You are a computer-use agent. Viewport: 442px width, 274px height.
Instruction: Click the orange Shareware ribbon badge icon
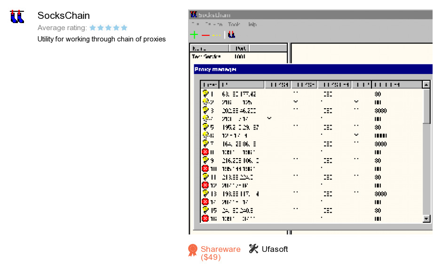[x=193, y=250]
